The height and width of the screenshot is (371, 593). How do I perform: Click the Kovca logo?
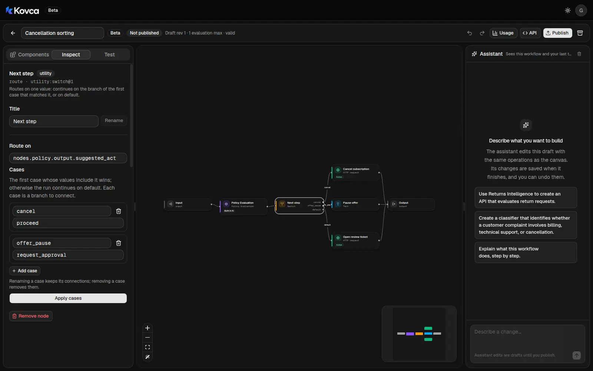click(22, 10)
